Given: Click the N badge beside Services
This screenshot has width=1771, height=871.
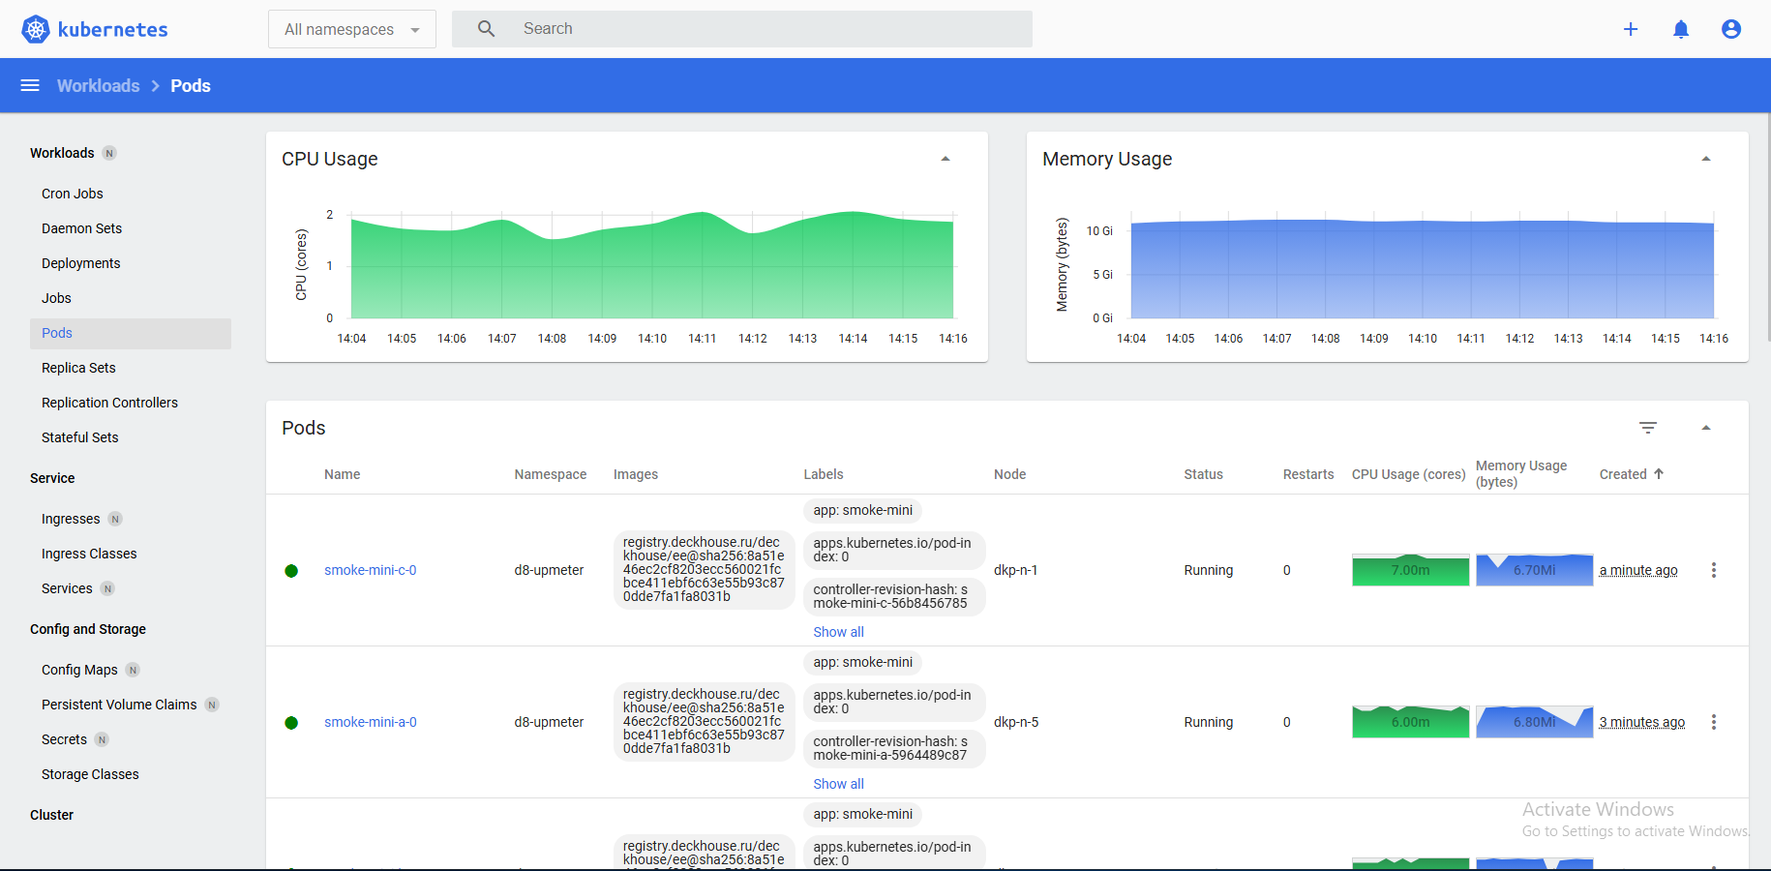Looking at the screenshot, I should pyautogui.click(x=107, y=588).
